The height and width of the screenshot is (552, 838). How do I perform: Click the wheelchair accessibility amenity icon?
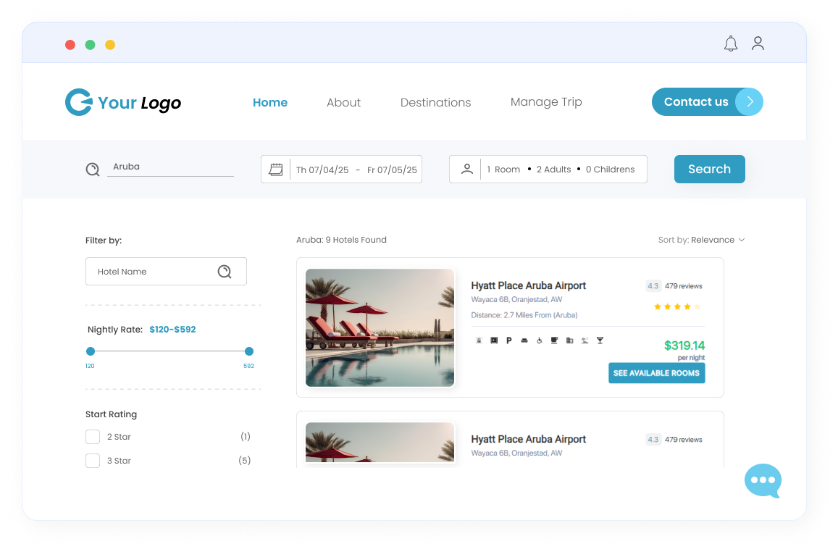tap(539, 340)
